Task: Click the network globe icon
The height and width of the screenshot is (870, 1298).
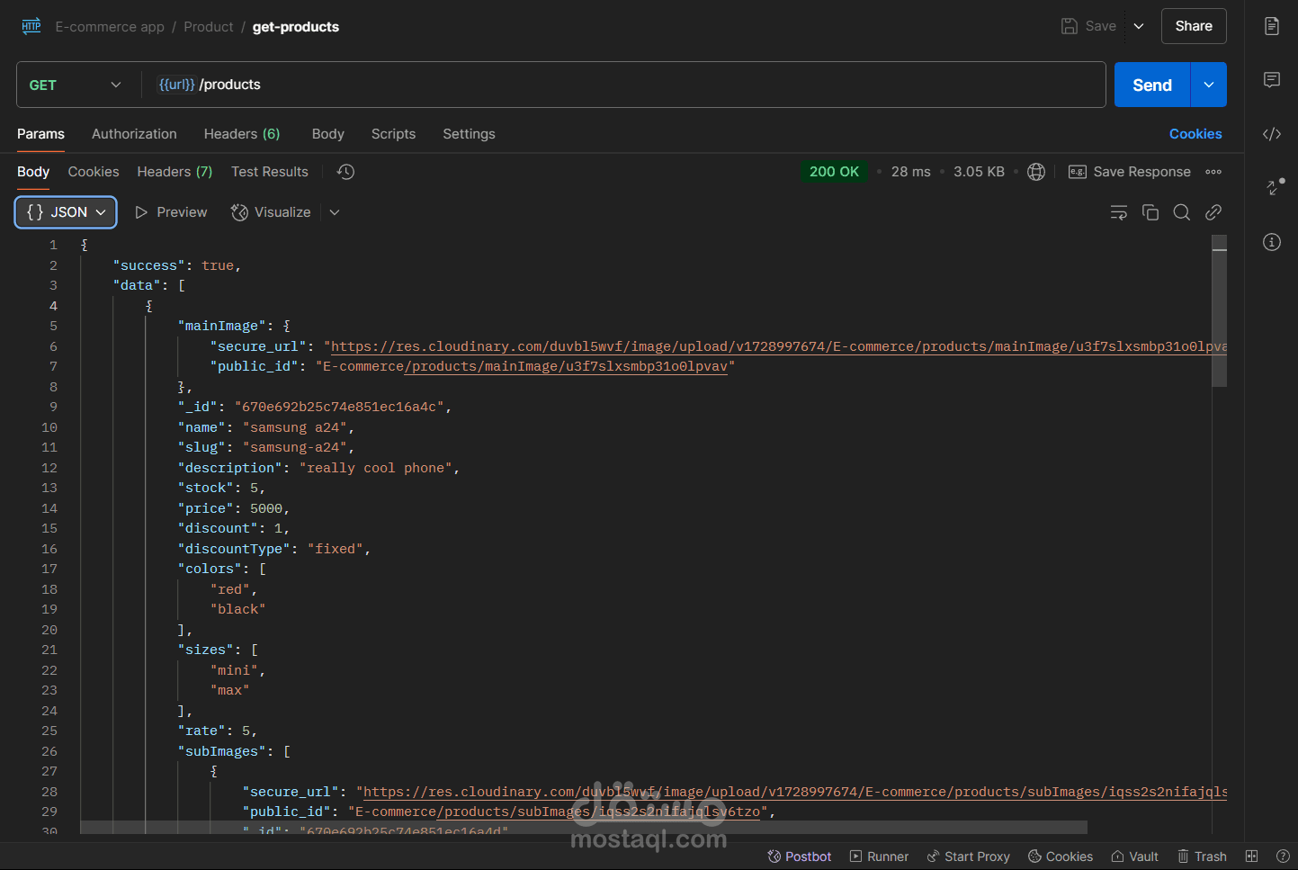Action: 1036,172
